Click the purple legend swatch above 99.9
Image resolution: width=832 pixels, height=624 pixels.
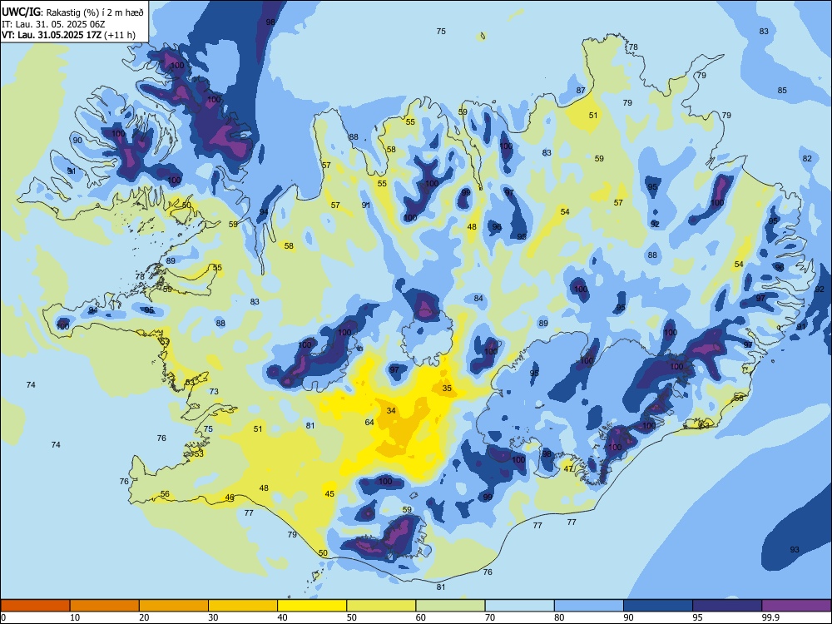pos(796,606)
